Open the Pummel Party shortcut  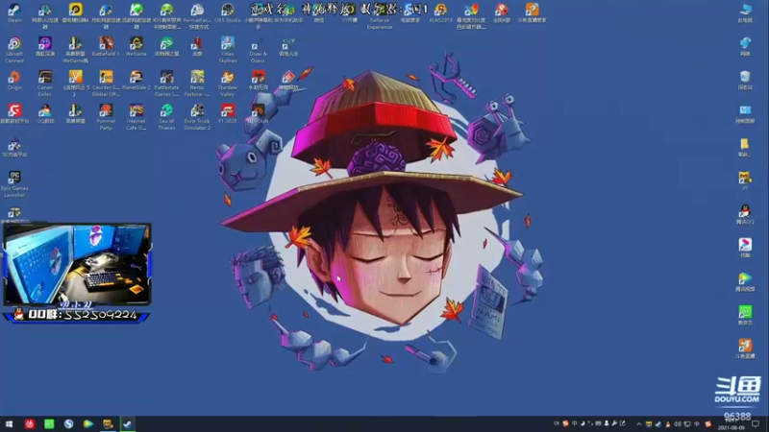(106, 116)
